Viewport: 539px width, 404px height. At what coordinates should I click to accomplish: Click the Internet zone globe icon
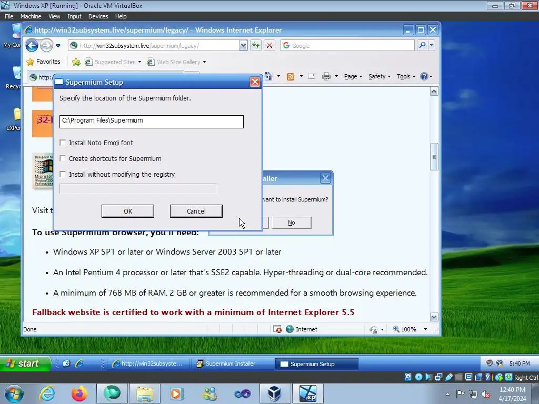coord(290,329)
